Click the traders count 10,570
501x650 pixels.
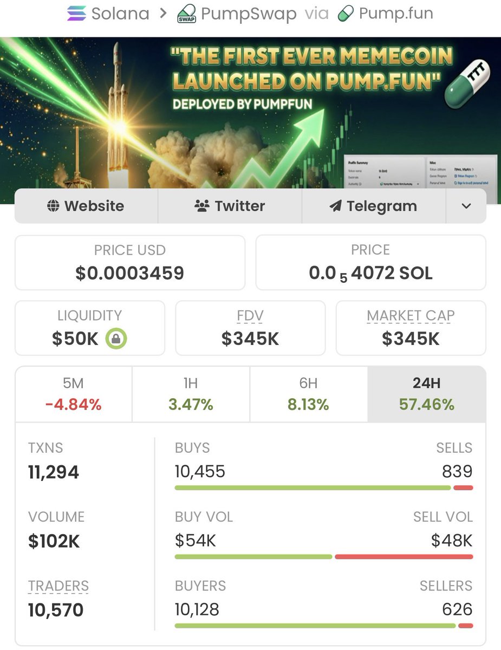[56, 610]
